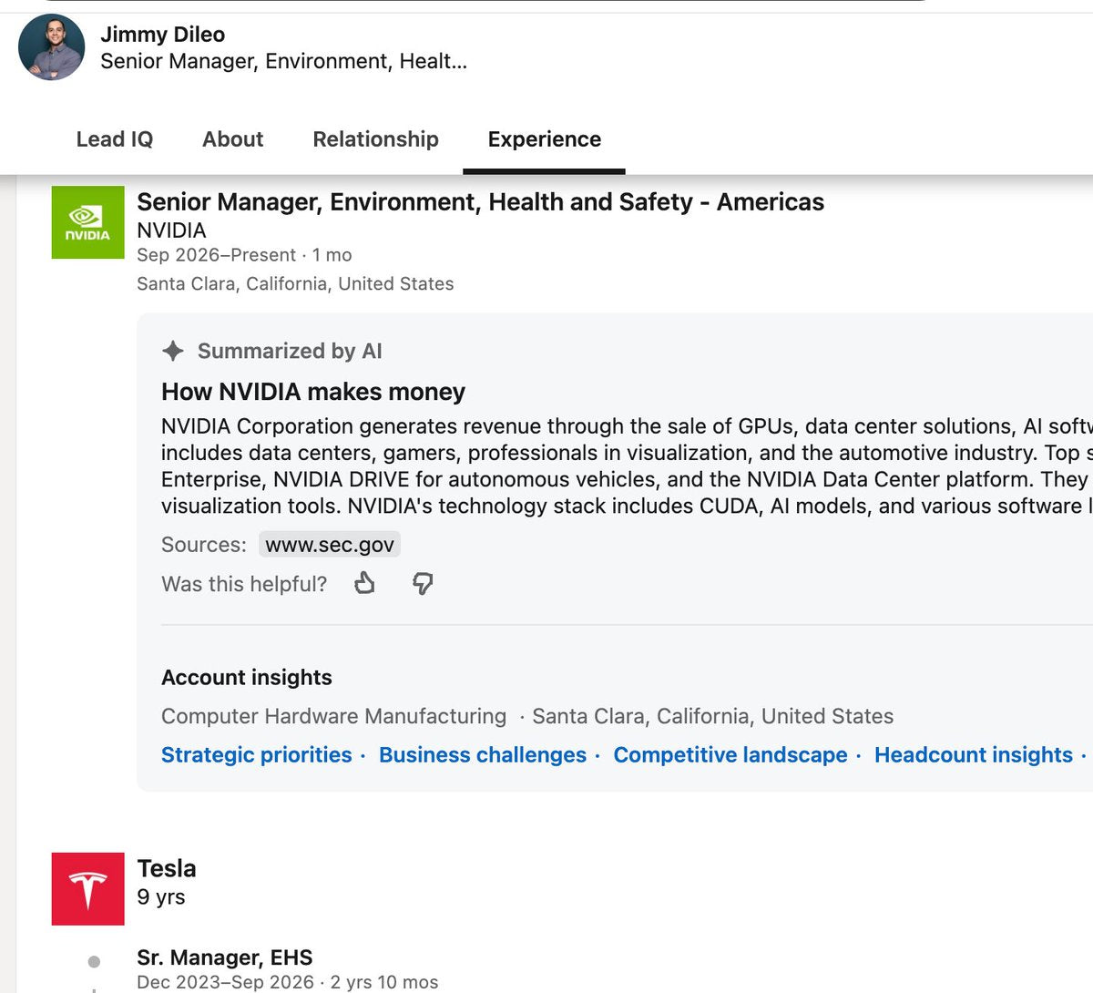
Task: Open the Competitive landscape link
Action: click(730, 755)
